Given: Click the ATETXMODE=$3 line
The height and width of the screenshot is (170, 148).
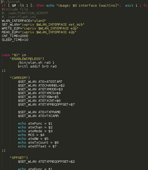Looking at the screenshot, I should pyautogui.click(x=40, y=89).
